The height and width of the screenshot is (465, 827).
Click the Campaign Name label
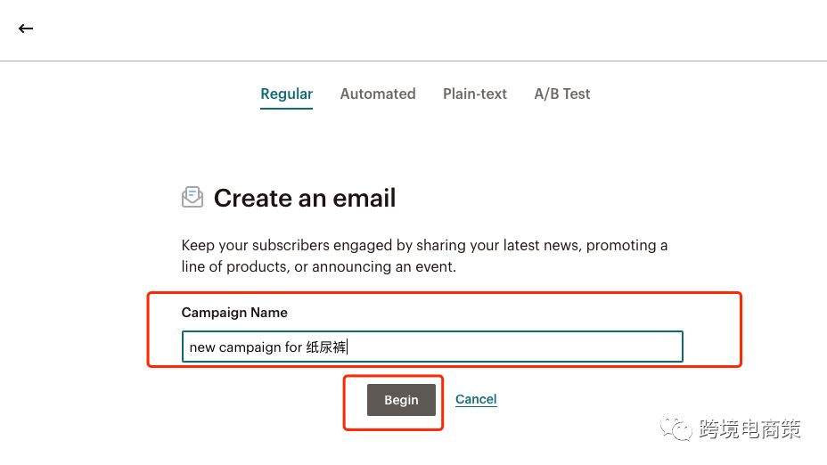tap(234, 313)
